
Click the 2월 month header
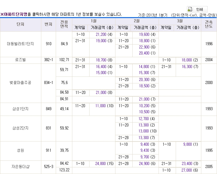137,21
